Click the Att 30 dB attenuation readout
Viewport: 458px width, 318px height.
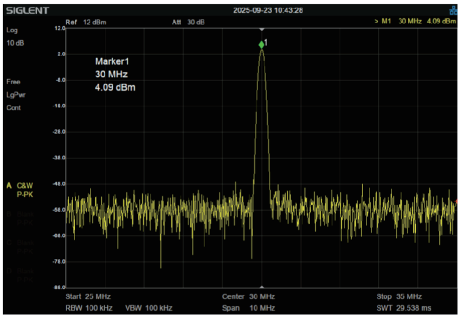188,23
